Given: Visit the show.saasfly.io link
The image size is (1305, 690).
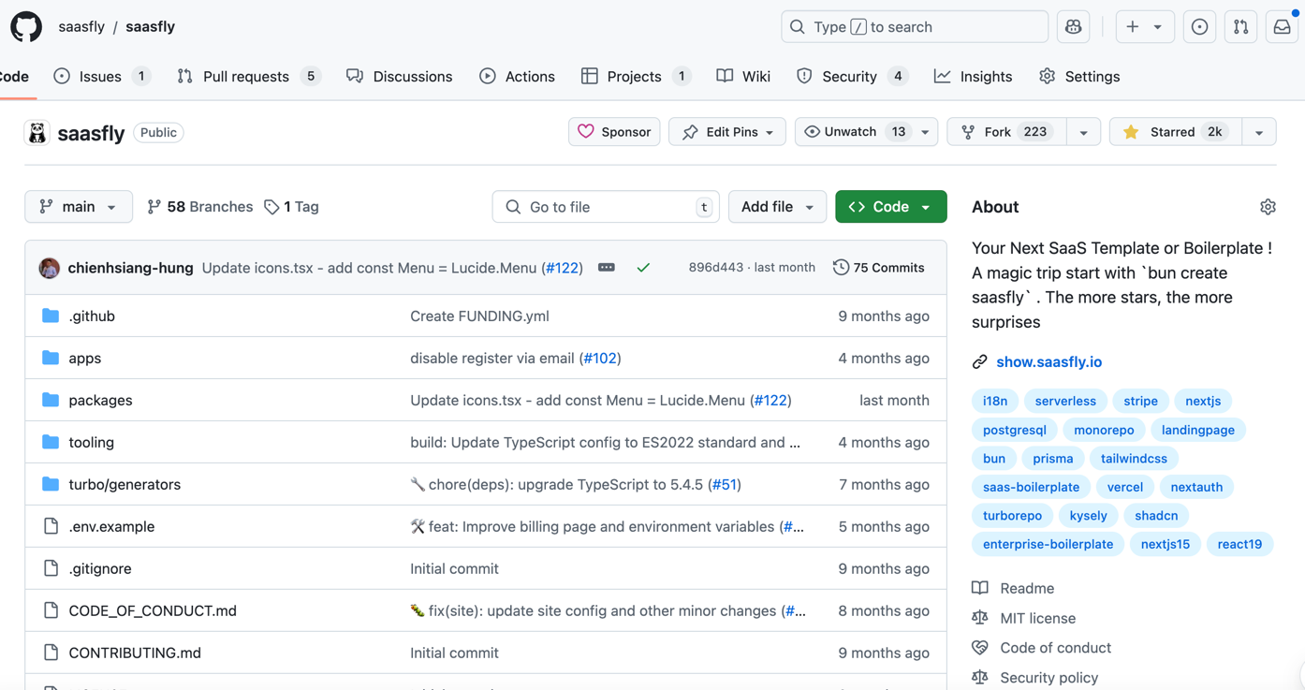Looking at the screenshot, I should (x=1048, y=361).
